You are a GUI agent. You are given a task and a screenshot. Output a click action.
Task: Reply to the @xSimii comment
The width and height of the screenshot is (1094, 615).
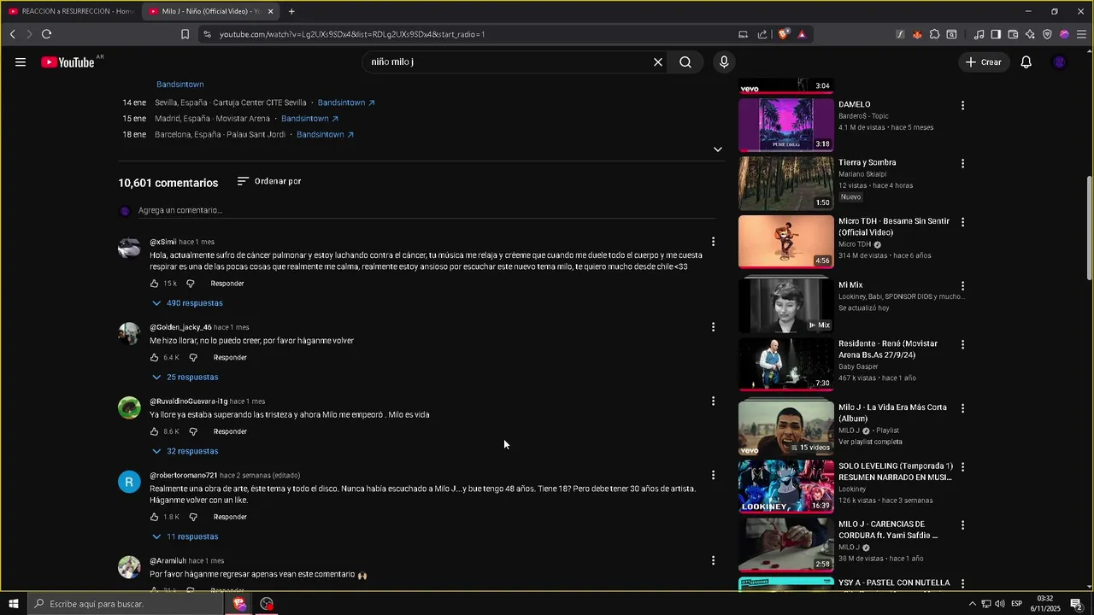tap(227, 284)
